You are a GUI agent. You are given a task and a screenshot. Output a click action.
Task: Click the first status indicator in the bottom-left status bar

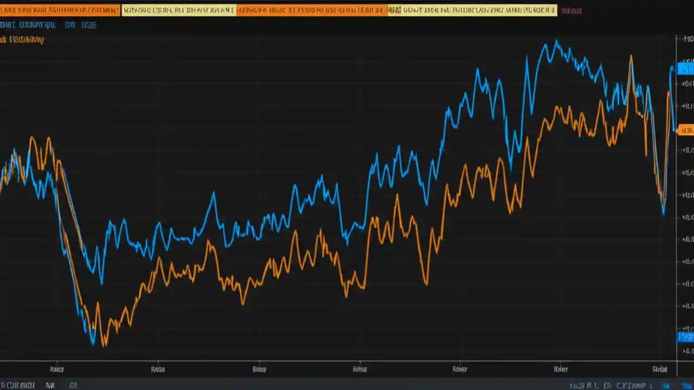point(16,385)
